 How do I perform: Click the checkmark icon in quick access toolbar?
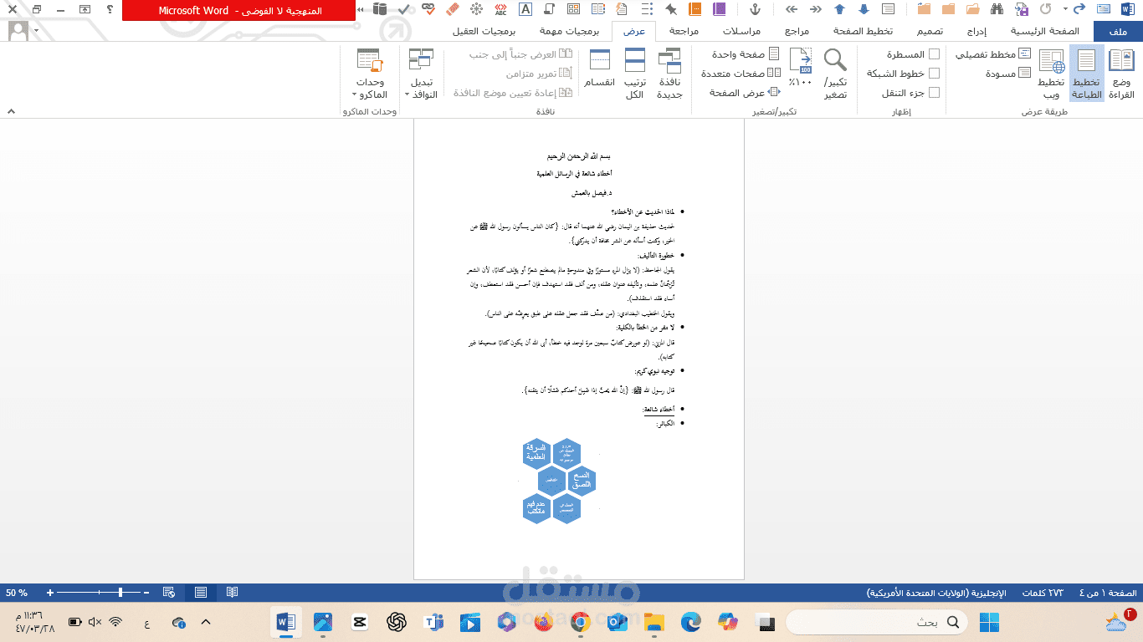coord(404,9)
